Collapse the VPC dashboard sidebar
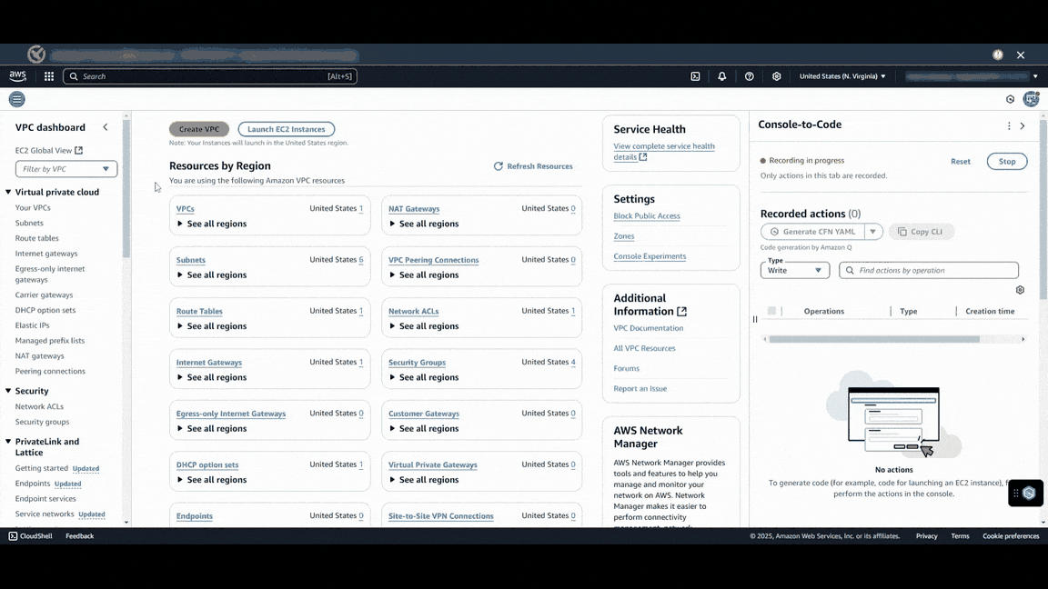 [105, 127]
